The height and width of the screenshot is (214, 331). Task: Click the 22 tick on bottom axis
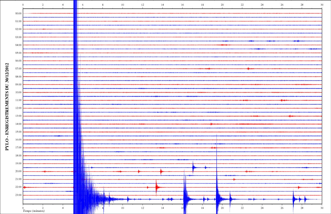[x=242, y=208]
